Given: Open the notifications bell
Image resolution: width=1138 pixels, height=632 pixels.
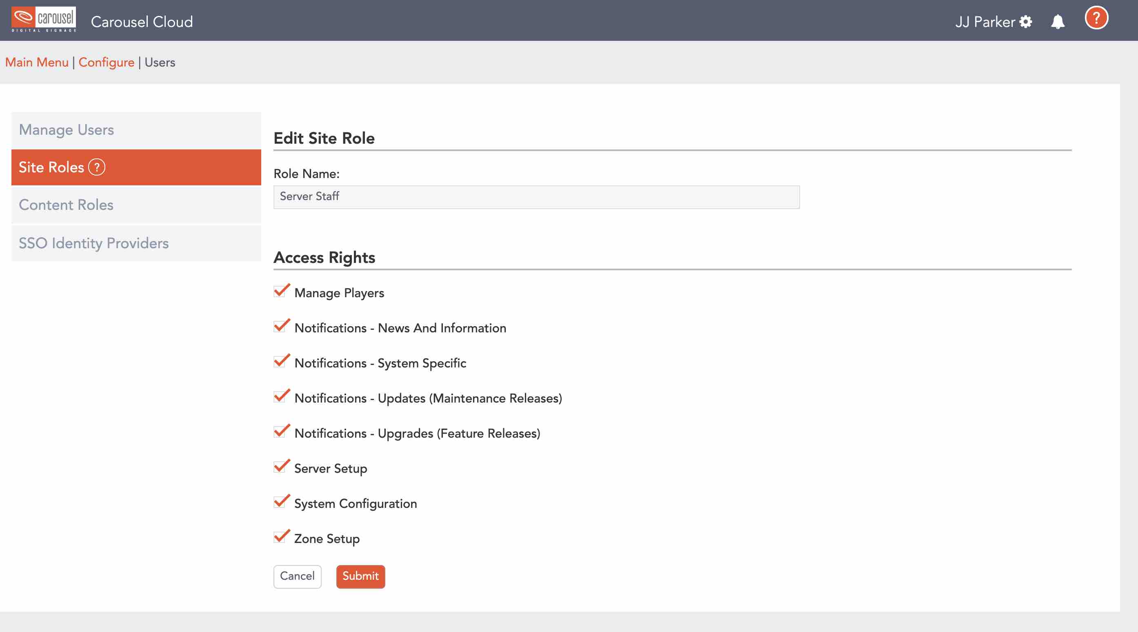Looking at the screenshot, I should (1057, 22).
